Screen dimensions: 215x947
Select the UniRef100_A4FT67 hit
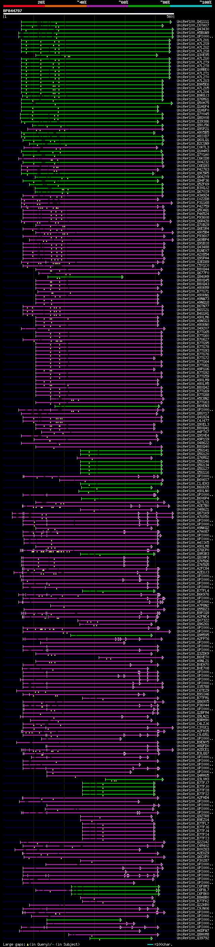193,432
